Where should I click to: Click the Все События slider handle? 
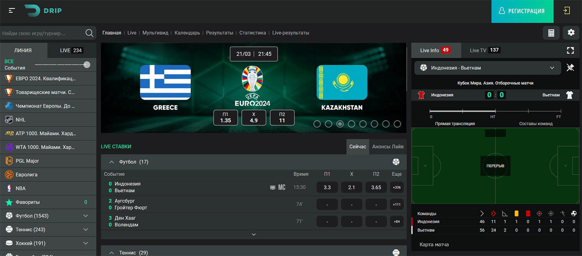point(87,65)
